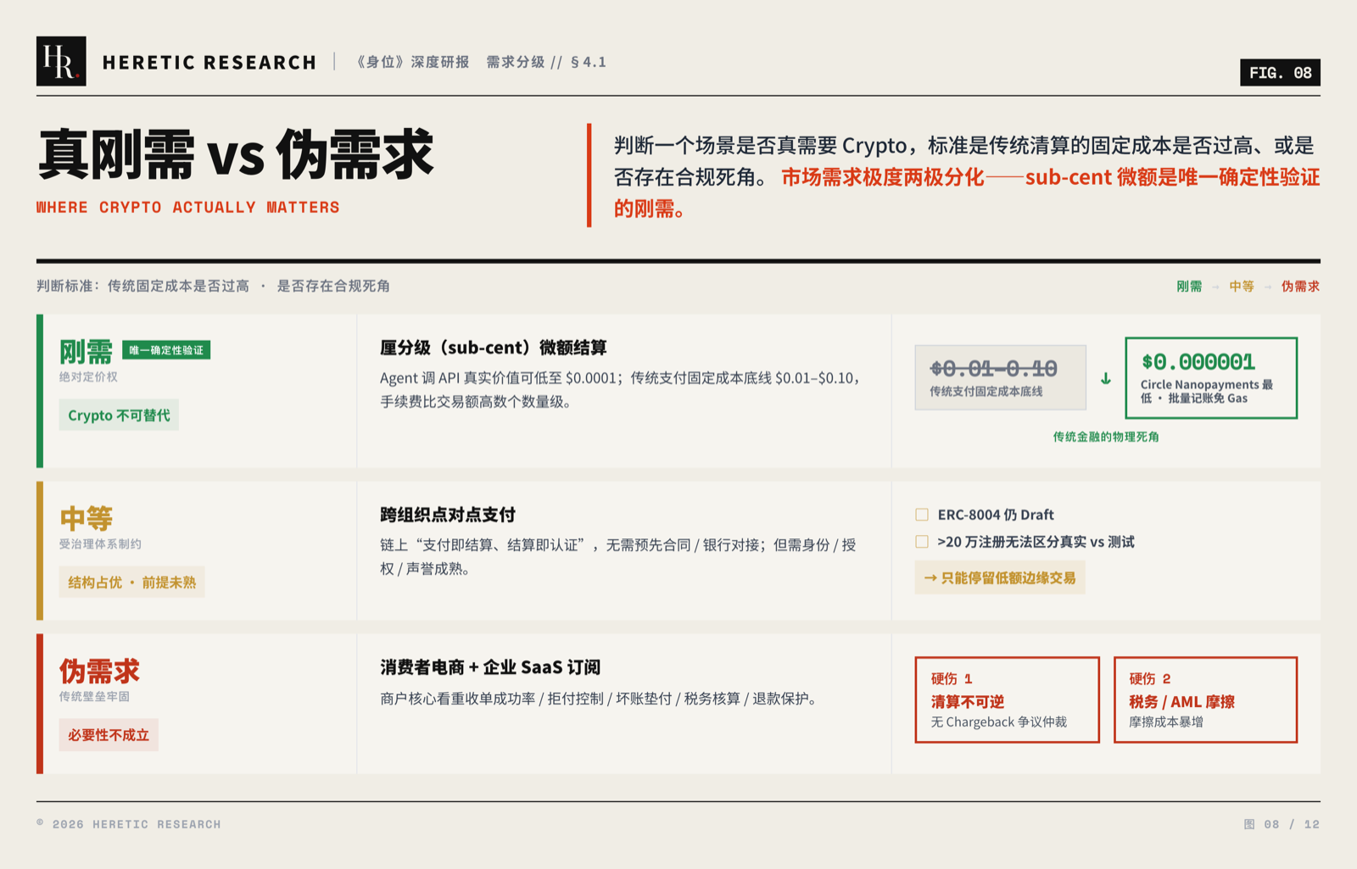Click the 图 08 / 12 page indicator
This screenshot has height=869, width=1357.
pyautogui.click(x=1282, y=824)
